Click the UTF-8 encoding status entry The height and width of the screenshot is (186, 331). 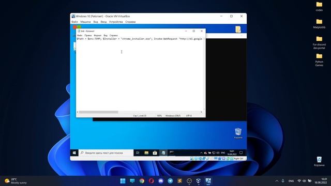(189, 116)
